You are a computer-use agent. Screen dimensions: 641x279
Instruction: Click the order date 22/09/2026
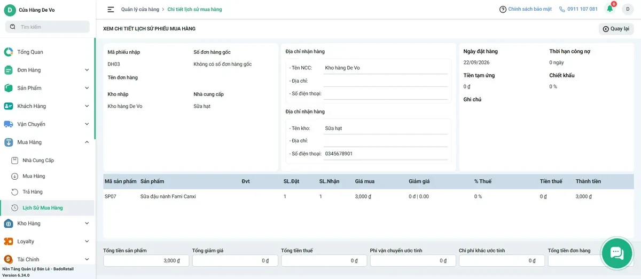point(476,63)
